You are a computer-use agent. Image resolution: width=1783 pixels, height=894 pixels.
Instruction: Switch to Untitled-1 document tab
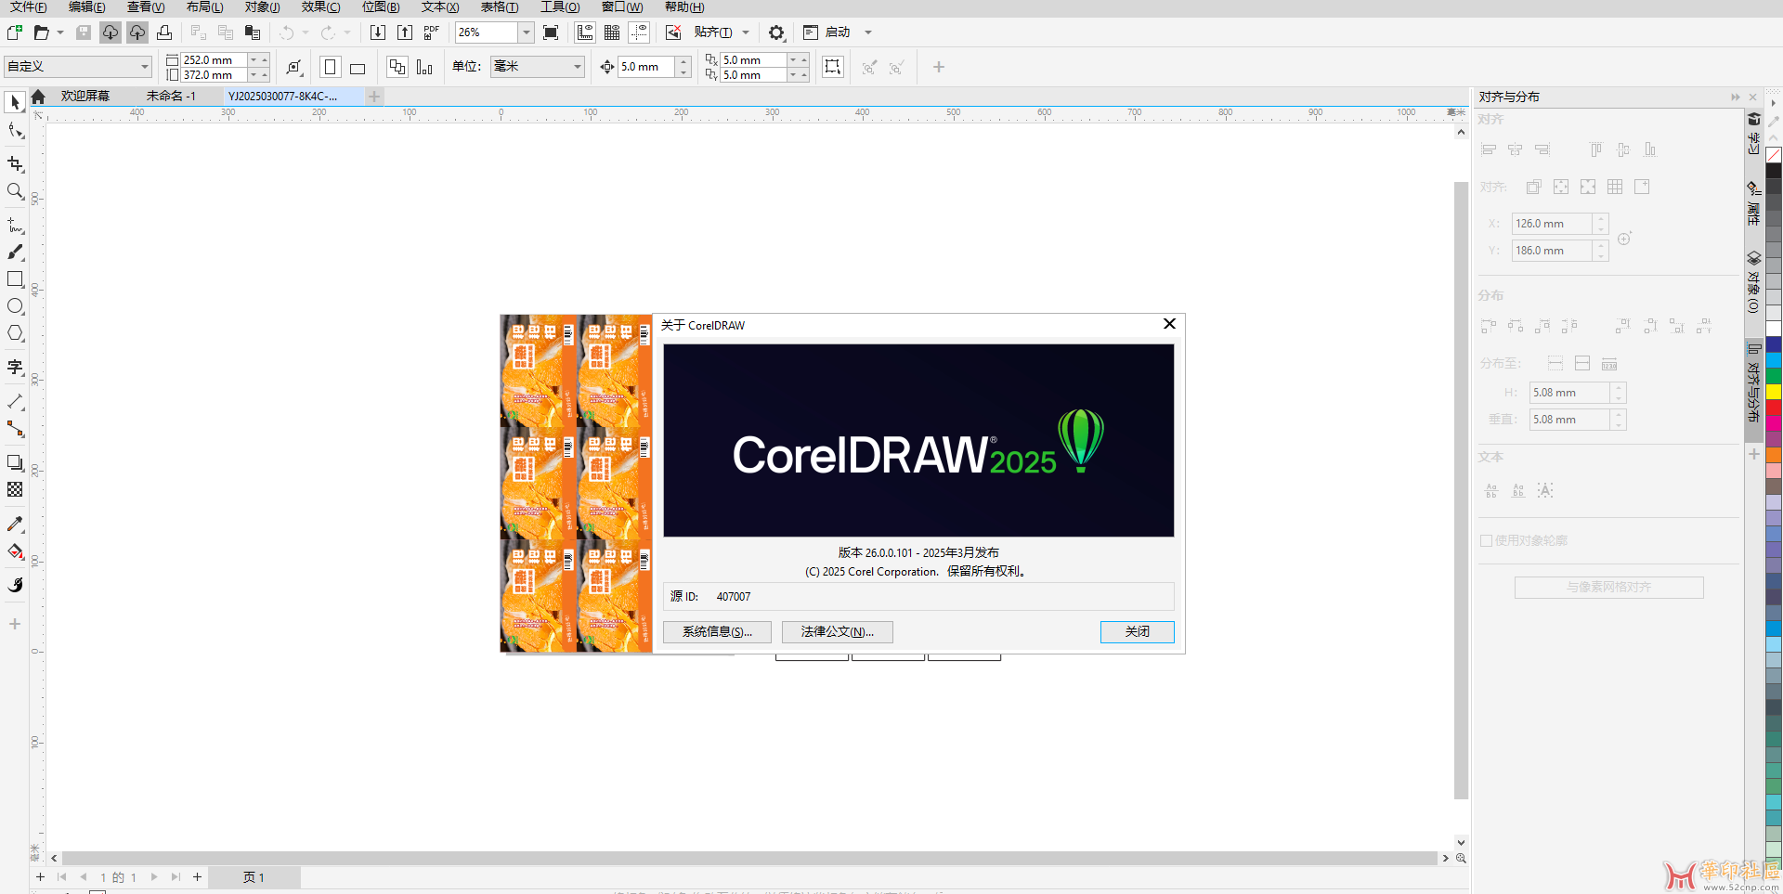pos(171,97)
